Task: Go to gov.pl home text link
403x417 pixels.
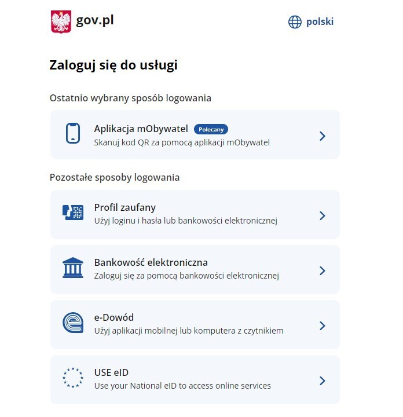Action: click(95, 20)
